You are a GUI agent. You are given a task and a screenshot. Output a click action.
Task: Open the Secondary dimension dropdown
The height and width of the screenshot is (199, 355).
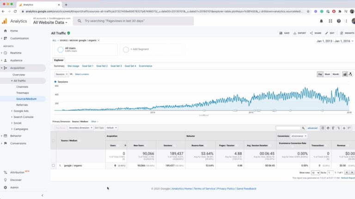click(x=80, y=128)
